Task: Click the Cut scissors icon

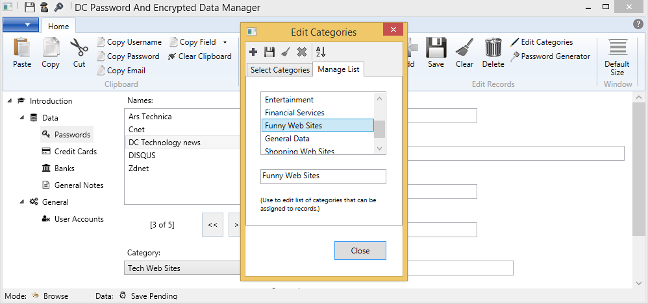Action: [79, 53]
